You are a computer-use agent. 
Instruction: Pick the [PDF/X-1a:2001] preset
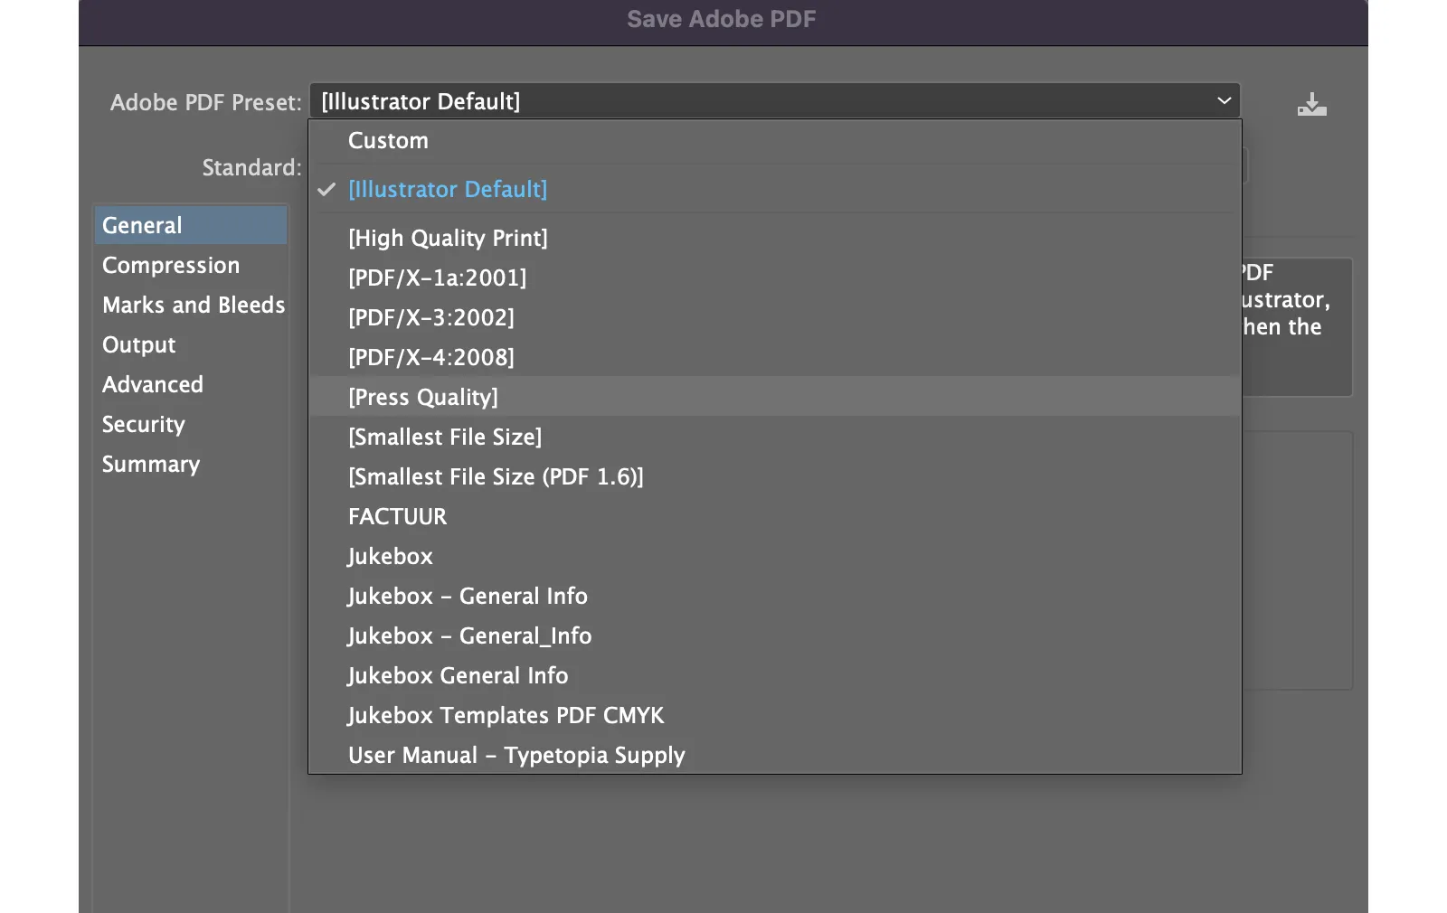(x=437, y=278)
